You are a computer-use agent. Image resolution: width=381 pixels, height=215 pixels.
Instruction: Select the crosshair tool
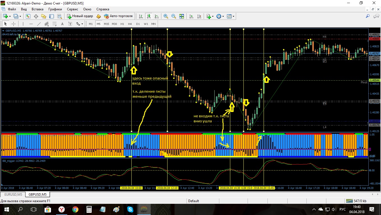click(x=13, y=24)
